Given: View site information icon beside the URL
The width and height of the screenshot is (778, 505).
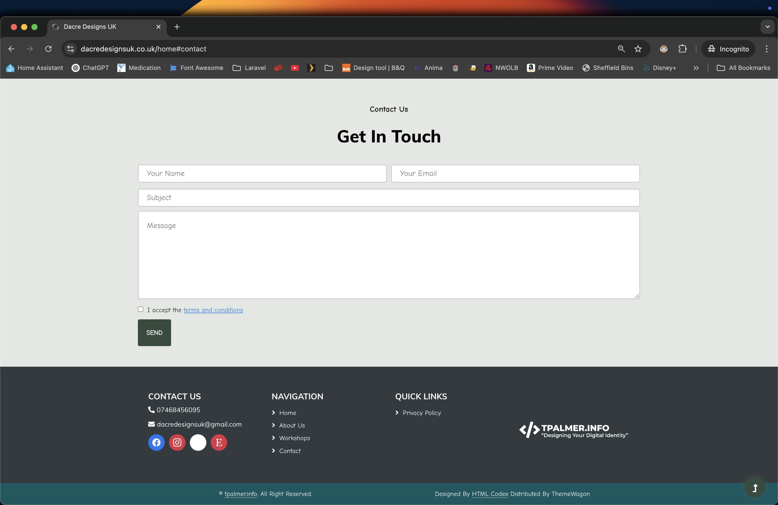Looking at the screenshot, I should (x=70, y=49).
